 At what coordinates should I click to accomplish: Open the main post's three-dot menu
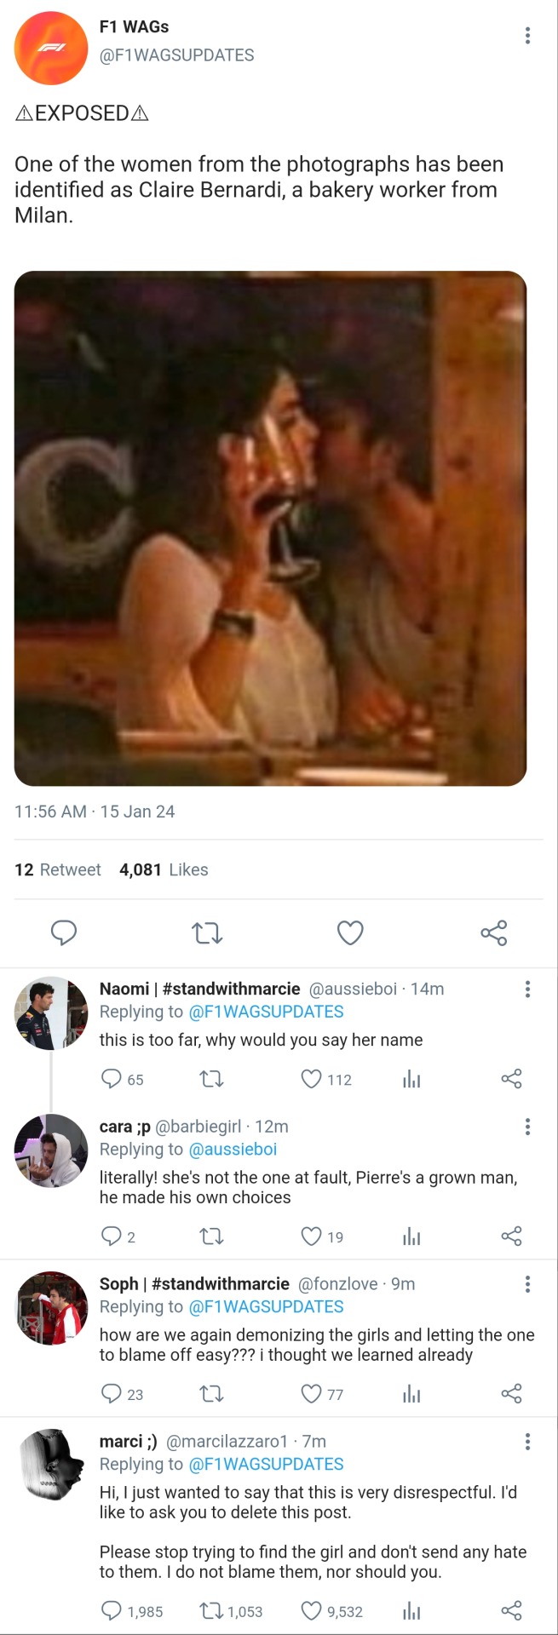[x=527, y=35]
